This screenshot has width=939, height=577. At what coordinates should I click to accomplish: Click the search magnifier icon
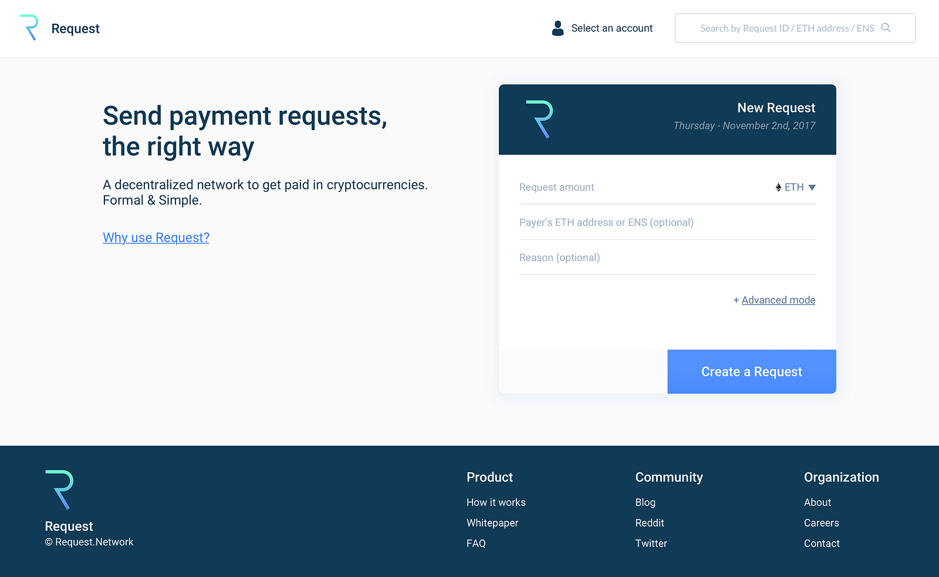coord(886,28)
